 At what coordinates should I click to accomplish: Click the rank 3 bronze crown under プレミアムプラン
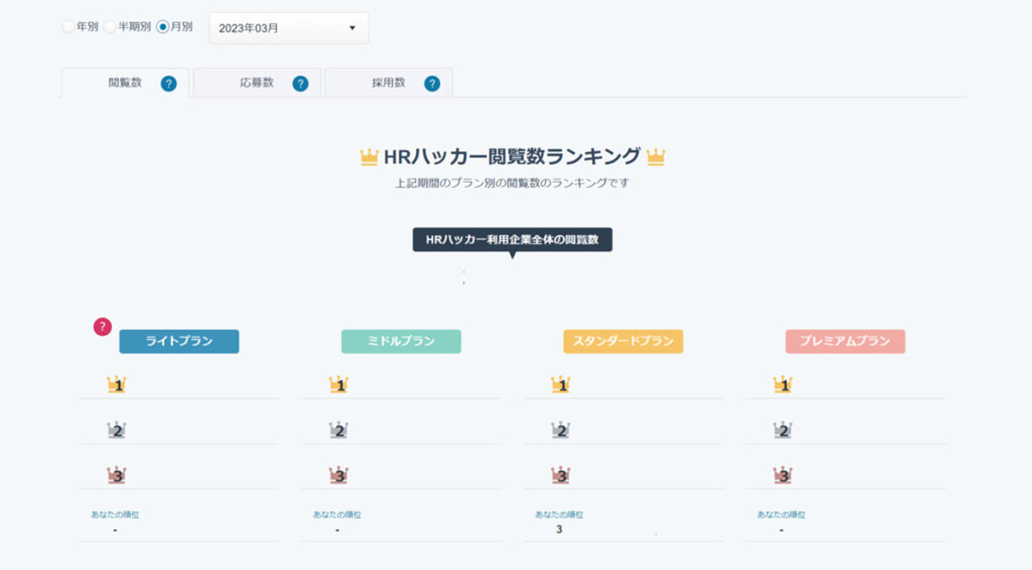(783, 475)
